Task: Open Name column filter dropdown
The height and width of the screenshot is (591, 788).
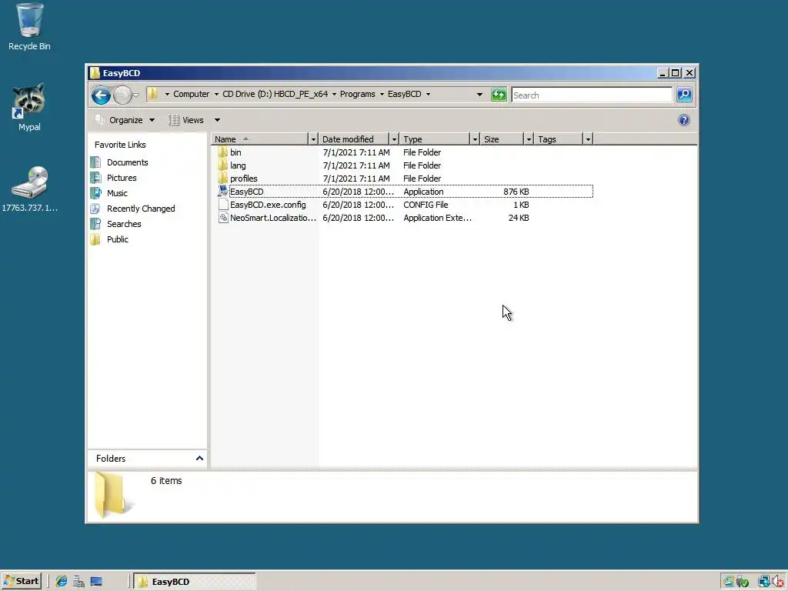Action: (x=313, y=139)
